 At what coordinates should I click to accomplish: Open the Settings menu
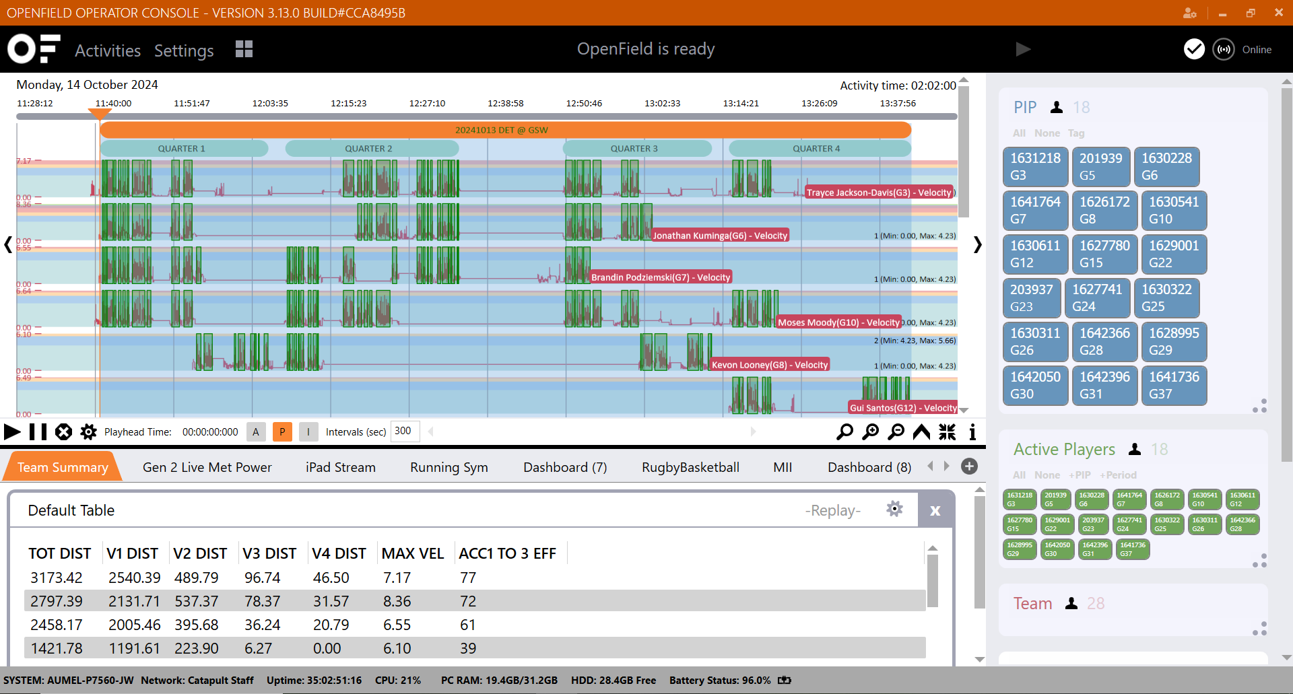point(184,50)
